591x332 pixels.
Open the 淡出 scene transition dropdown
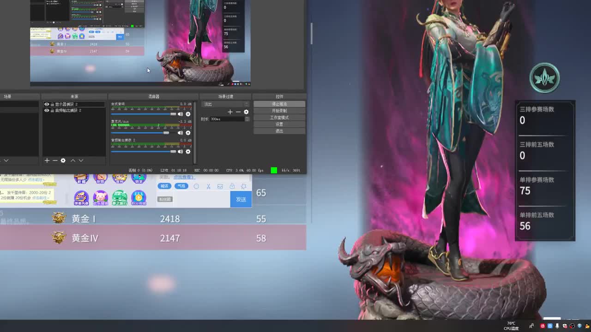[225, 104]
